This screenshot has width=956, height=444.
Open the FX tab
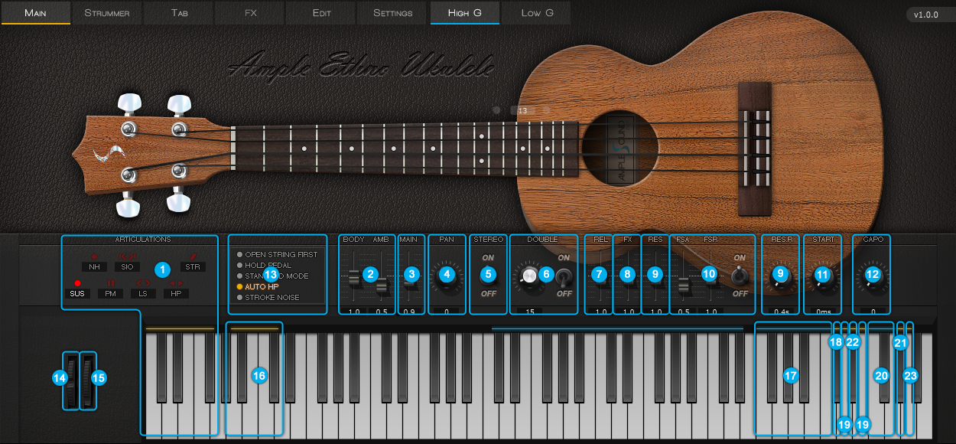point(250,13)
